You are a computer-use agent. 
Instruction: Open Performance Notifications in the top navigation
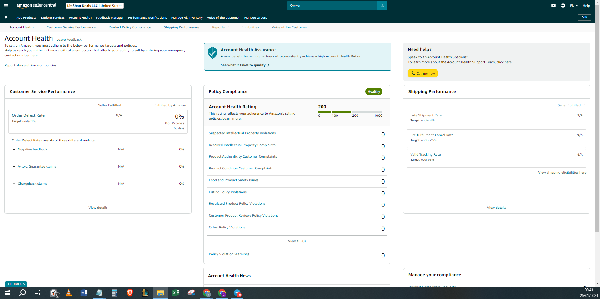147,17
